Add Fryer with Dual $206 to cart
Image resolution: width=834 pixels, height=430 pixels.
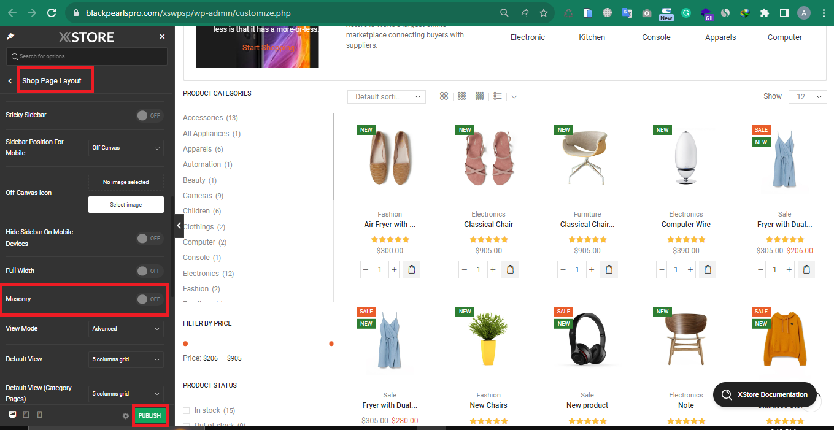806,269
